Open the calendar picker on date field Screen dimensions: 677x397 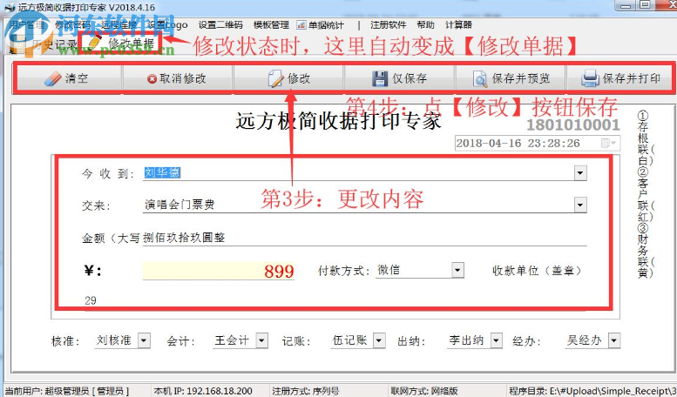pos(610,143)
